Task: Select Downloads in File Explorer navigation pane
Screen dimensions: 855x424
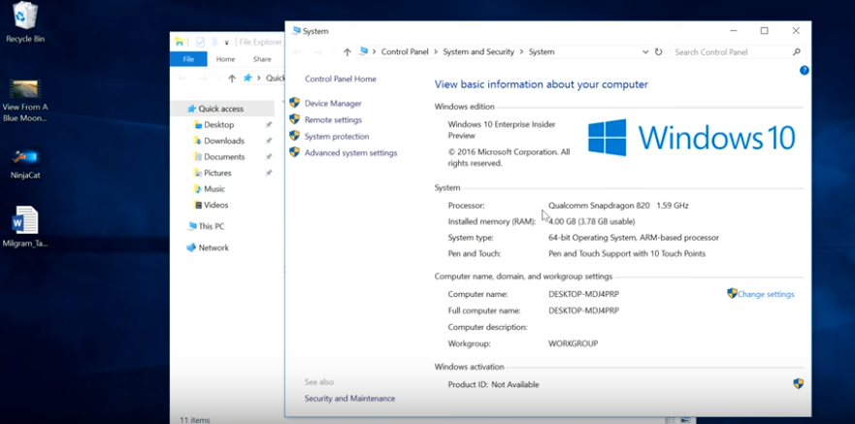Action: (223, 141)
